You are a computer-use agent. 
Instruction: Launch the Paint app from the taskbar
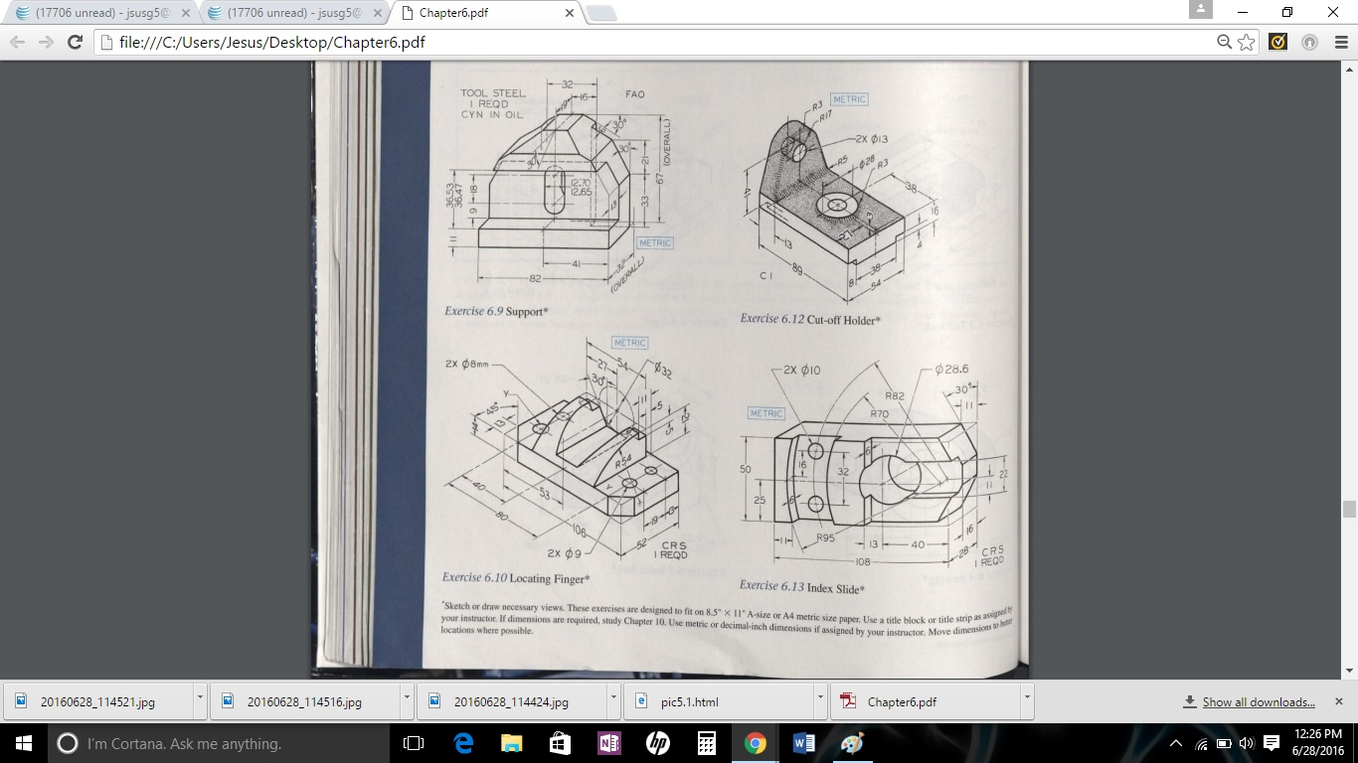click(853, 741)
